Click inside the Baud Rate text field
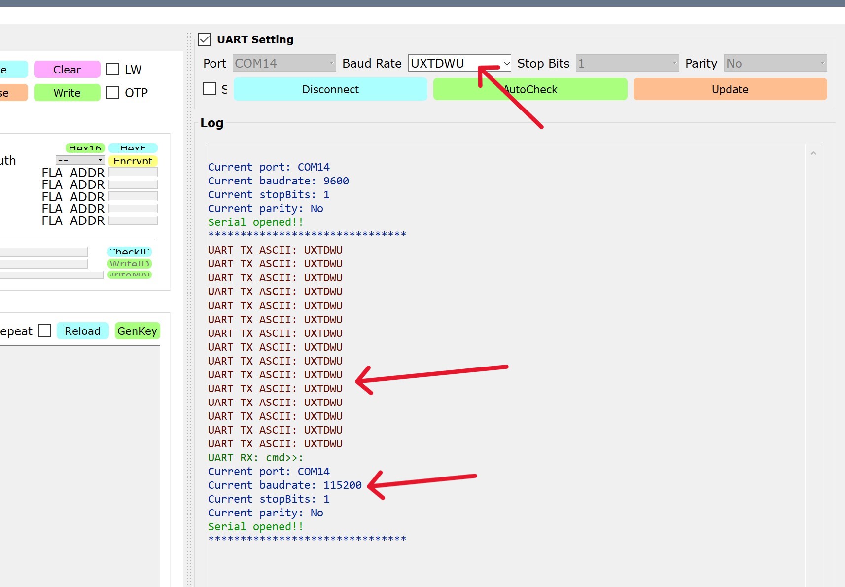 [x=455, y=63]
